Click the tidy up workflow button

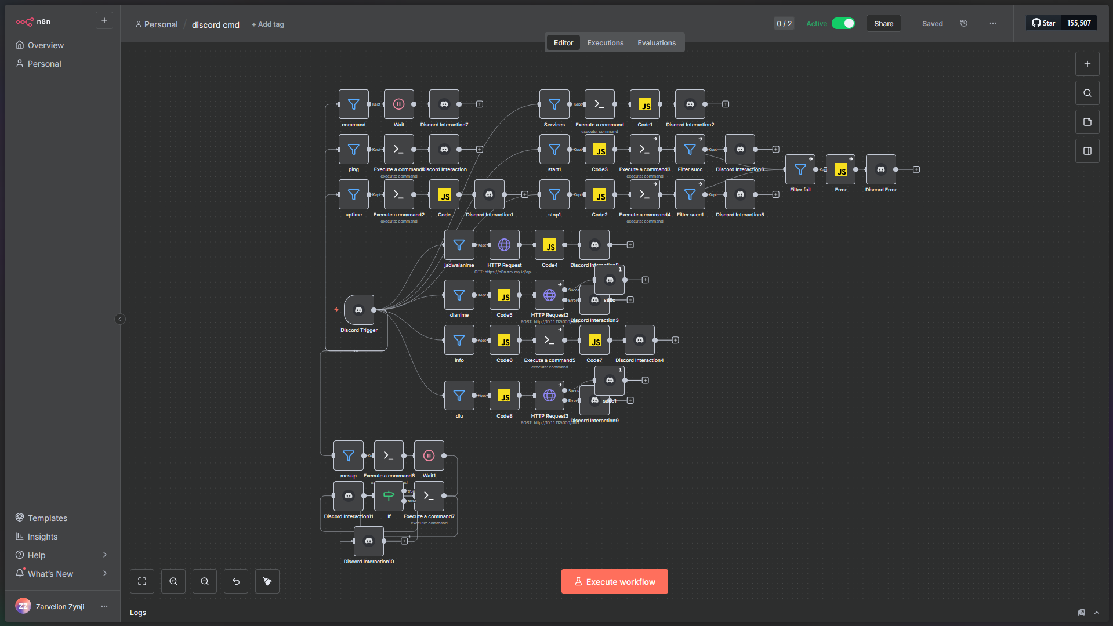click(267, 581)
